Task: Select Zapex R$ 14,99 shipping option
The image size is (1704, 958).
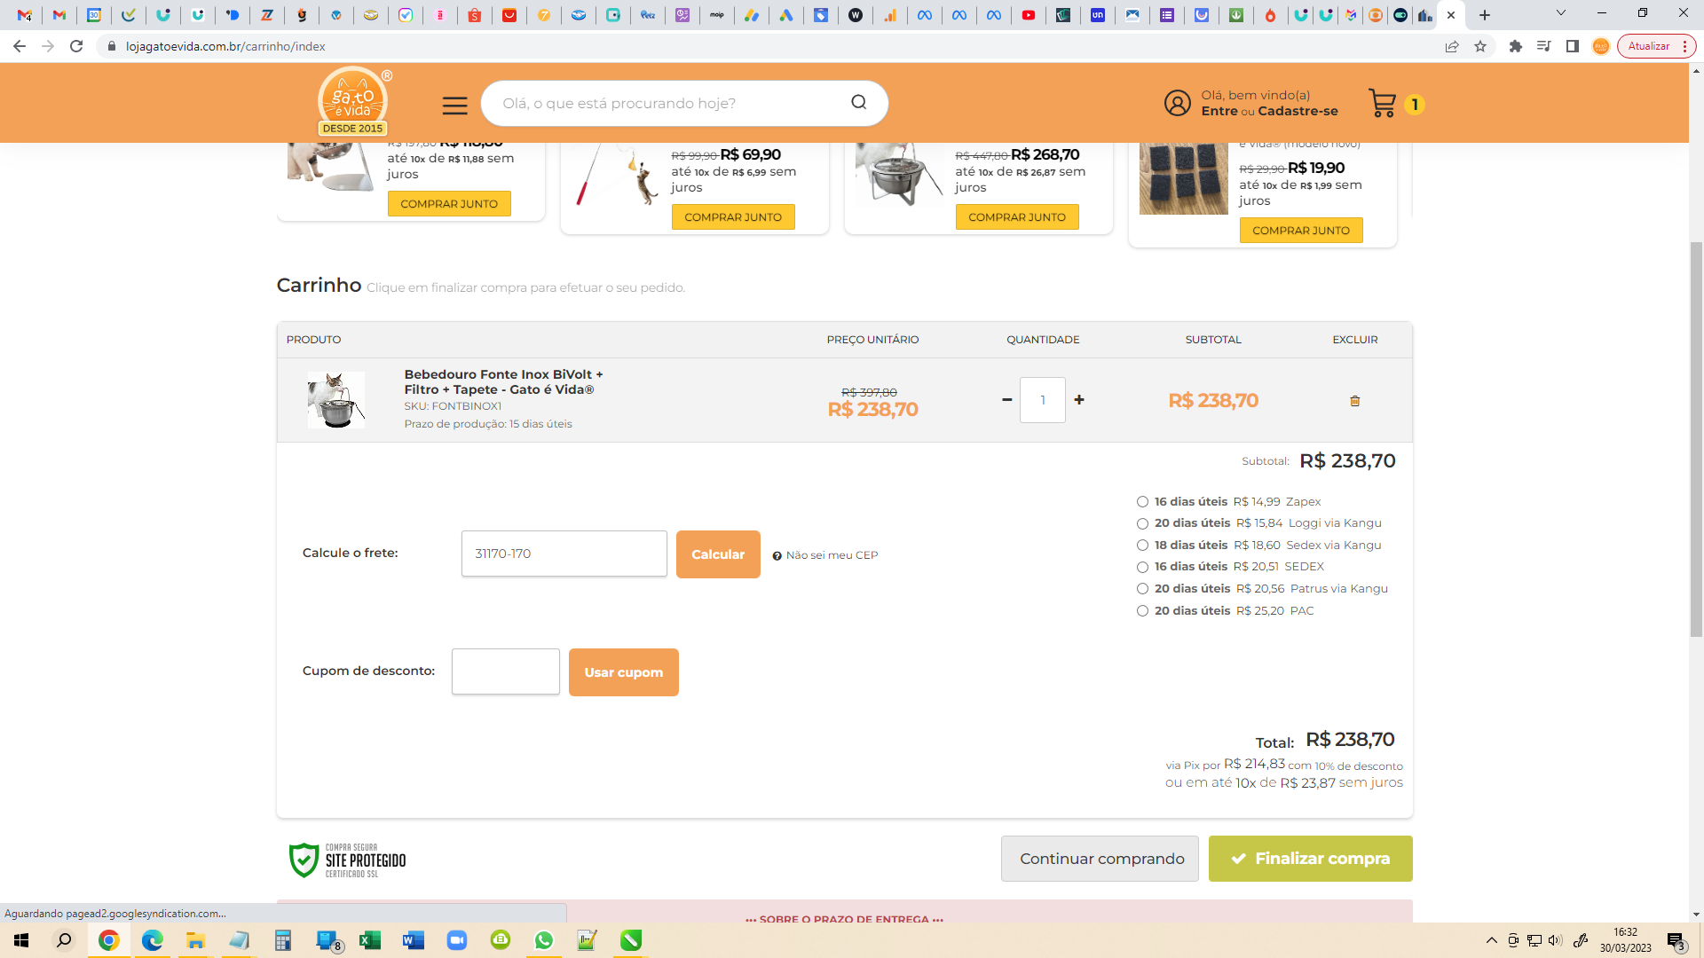Action: pyautogui.click(x=1143, y=502)
